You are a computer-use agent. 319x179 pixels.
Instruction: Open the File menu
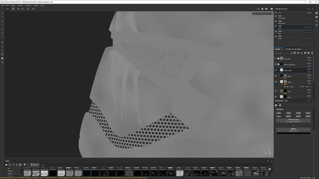click(x=2, y=5)
